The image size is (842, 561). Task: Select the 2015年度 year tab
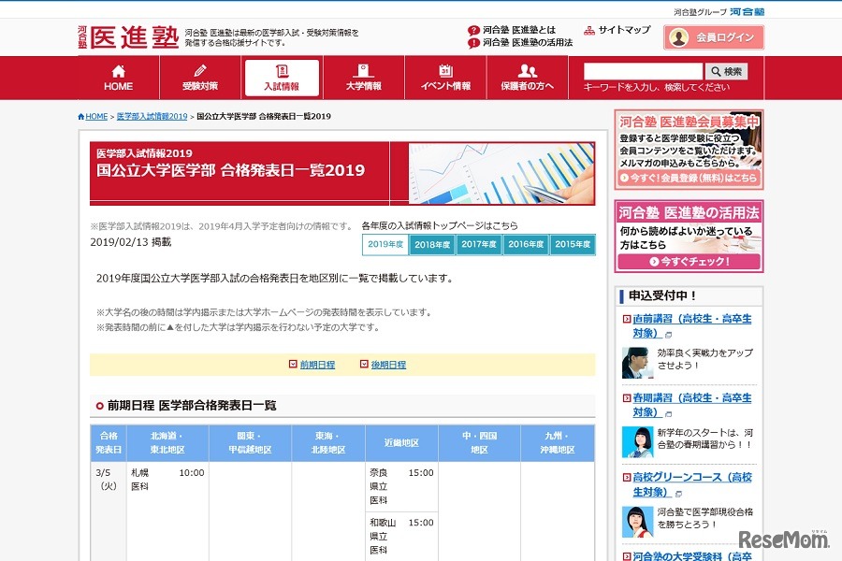pos(573,244)
